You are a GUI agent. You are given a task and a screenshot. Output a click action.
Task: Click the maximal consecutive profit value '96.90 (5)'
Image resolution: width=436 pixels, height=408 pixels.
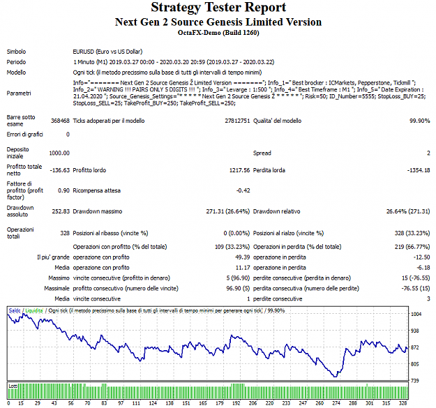pyautogui.click(x=238, y=289)
